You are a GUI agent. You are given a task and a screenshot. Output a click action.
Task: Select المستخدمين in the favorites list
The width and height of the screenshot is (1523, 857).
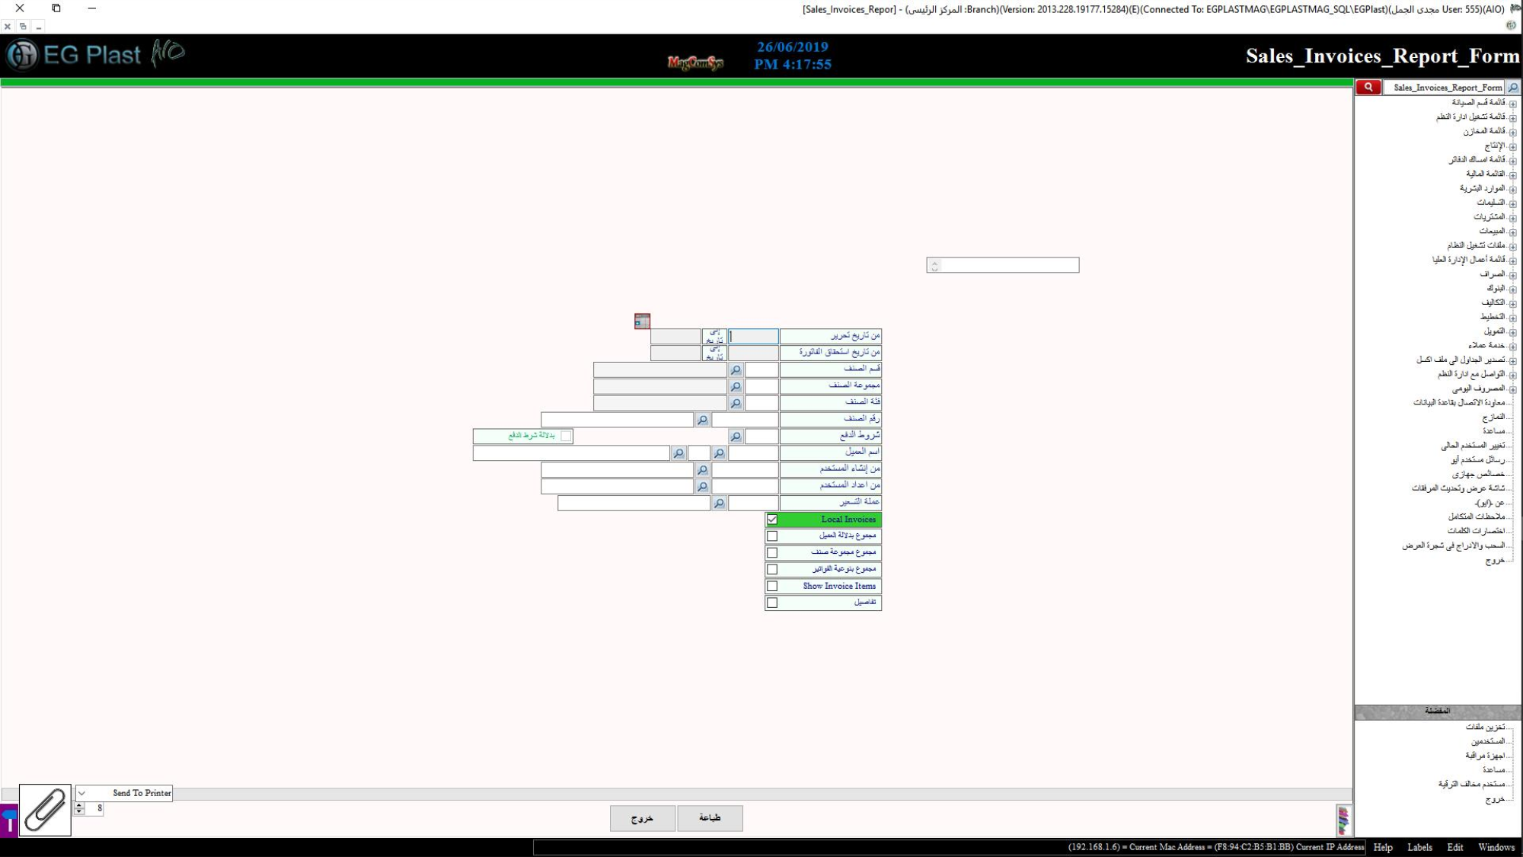(x=1488, y=741)
